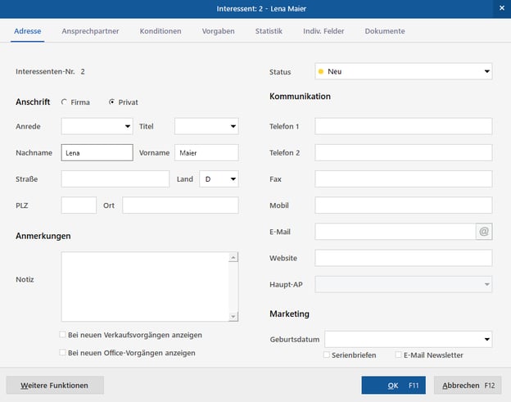Go to the Dokumente tab
The height and width of the screenshot is (402, 511).
point(384,31)
